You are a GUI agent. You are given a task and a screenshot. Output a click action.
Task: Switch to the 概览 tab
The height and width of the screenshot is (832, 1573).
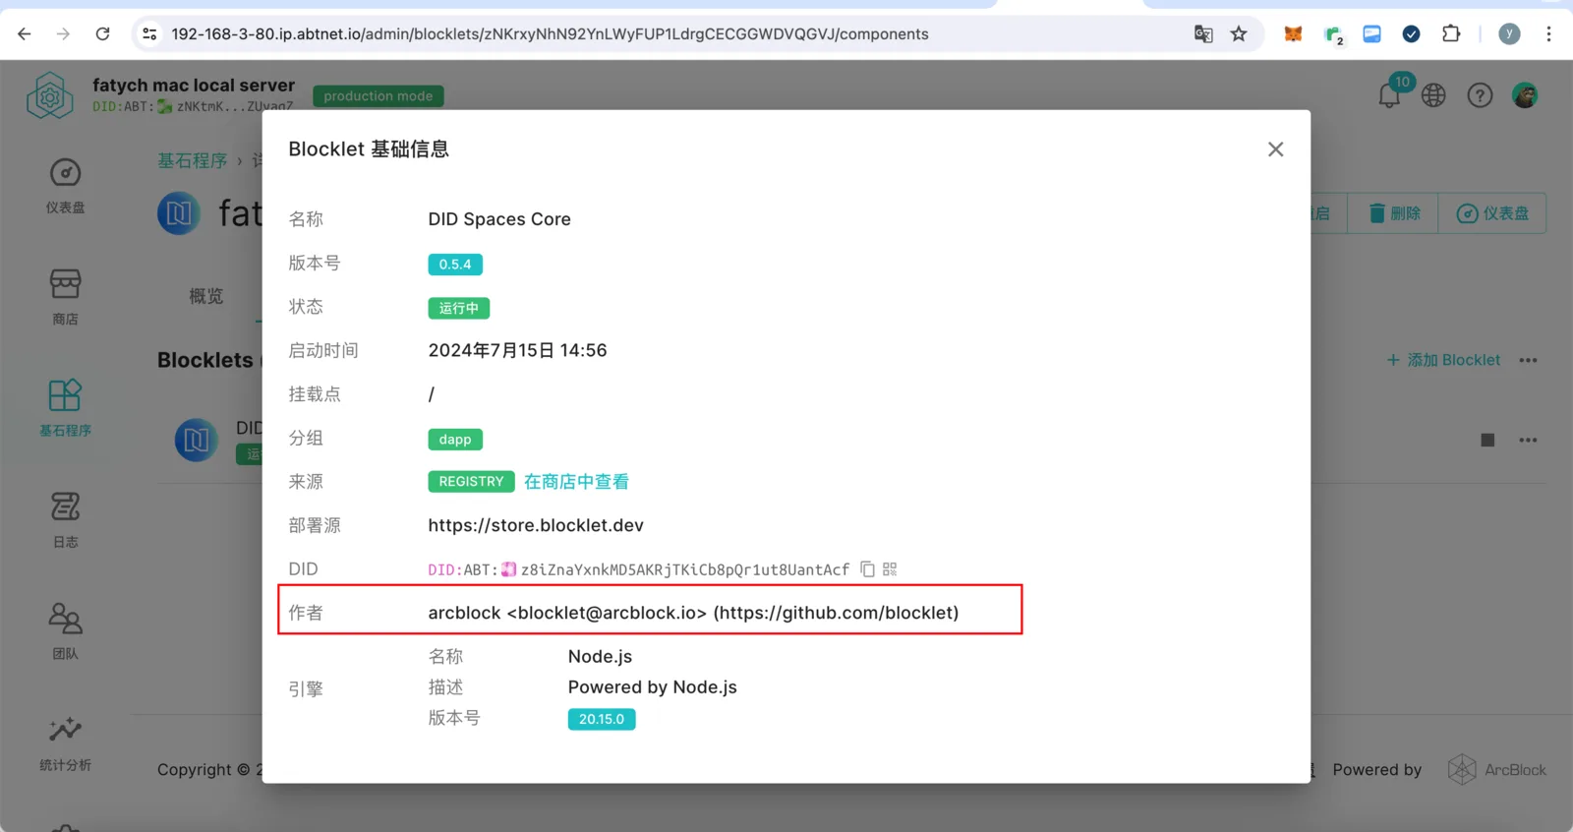(x=206, y=296)
